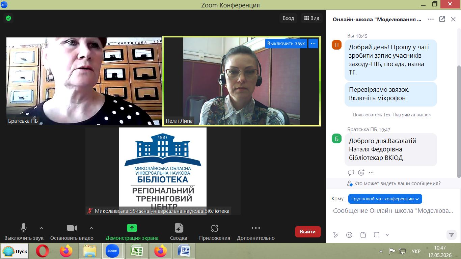The image size is (461, 259).
Task: Click the message "Добрий день! Прошу у чаті"
Action: tap(391, 60)
